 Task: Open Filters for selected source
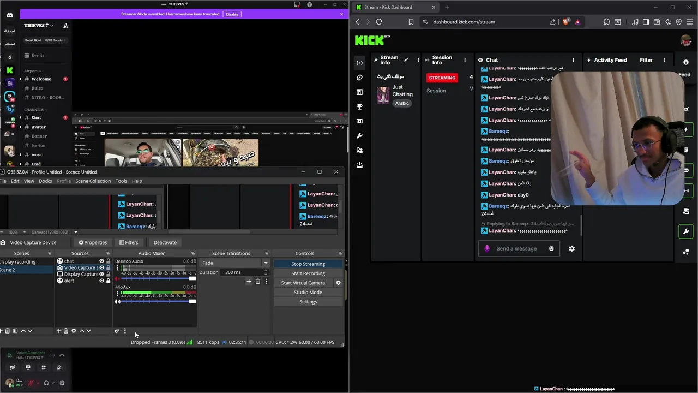[129, 242]
